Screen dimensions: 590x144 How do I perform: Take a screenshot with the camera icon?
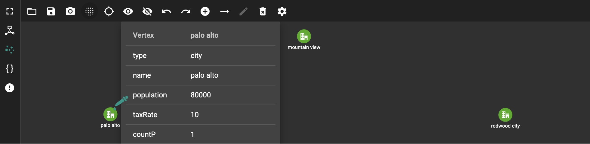click(70, 11)
